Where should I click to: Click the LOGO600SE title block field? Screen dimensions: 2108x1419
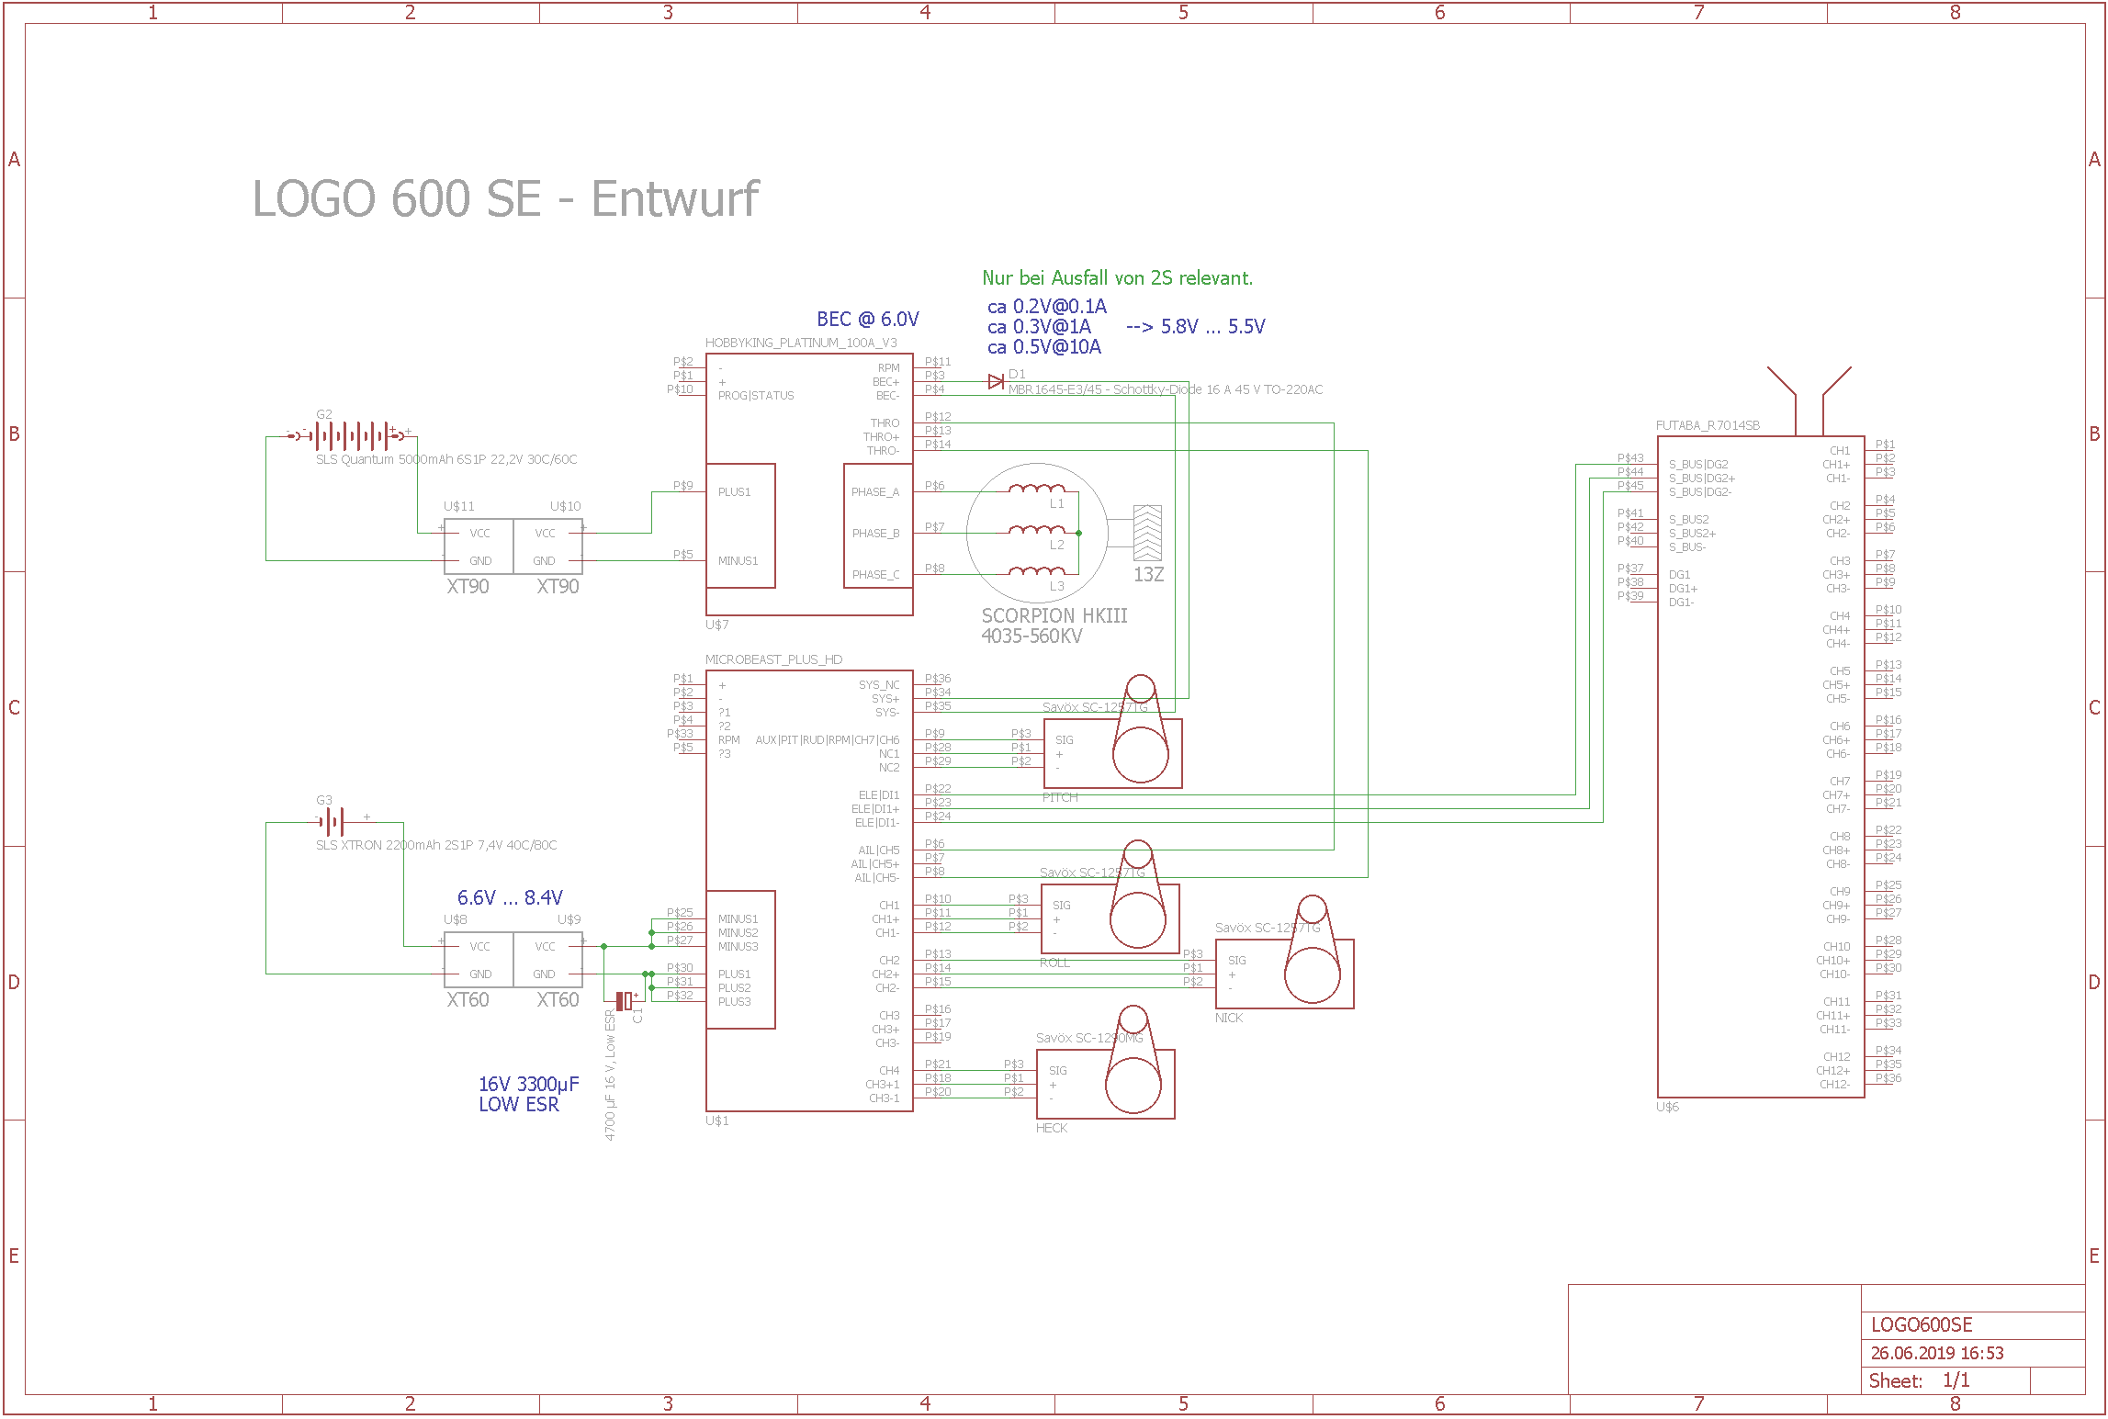(x=1922, y=1324)
